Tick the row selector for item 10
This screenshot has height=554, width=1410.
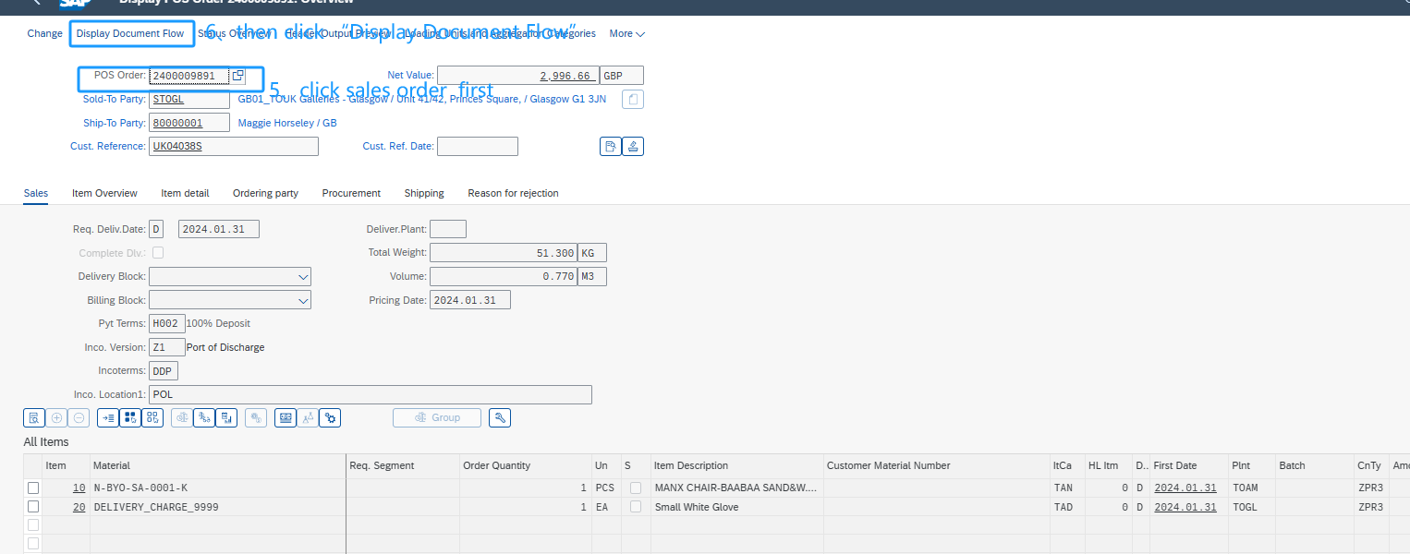(33, 488)
